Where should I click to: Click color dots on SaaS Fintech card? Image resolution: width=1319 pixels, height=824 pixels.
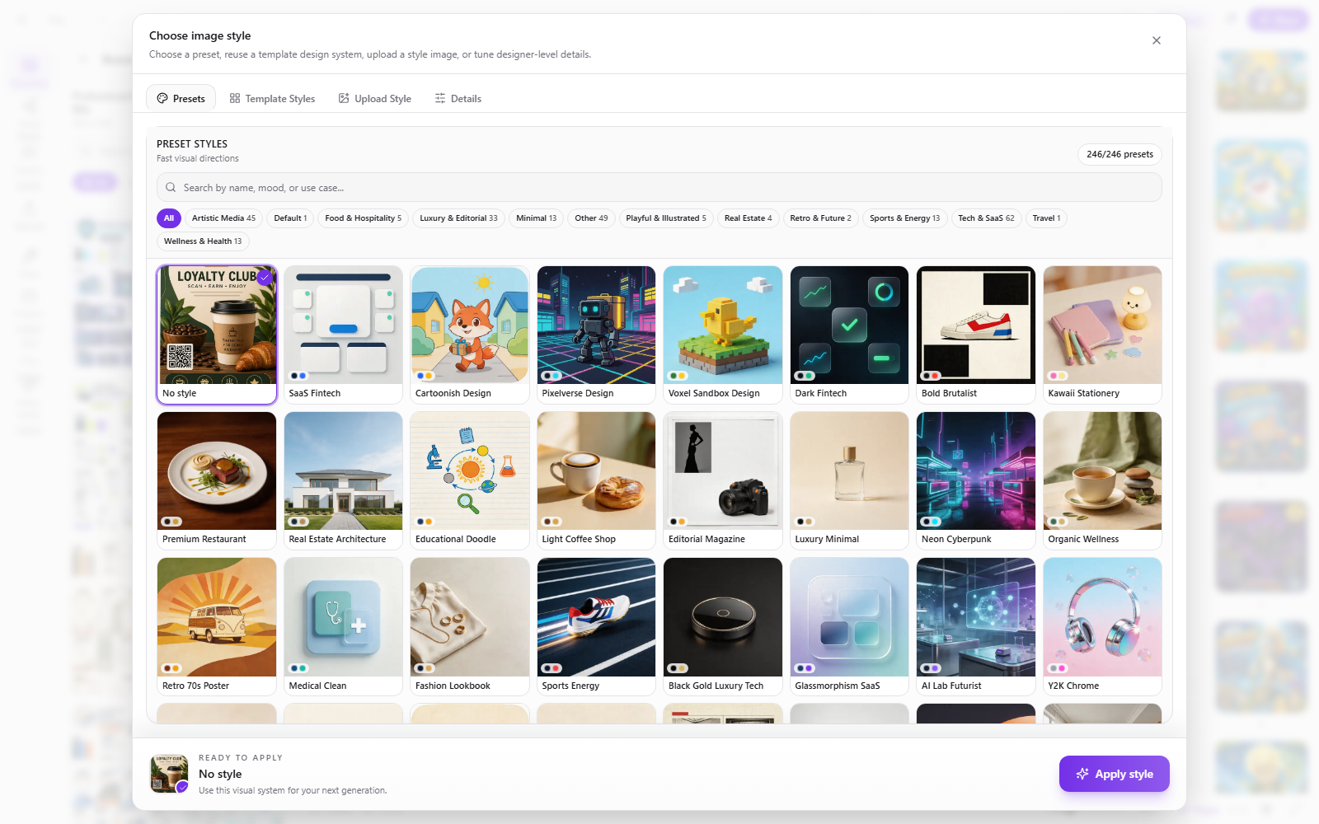[x=298, y=376]
